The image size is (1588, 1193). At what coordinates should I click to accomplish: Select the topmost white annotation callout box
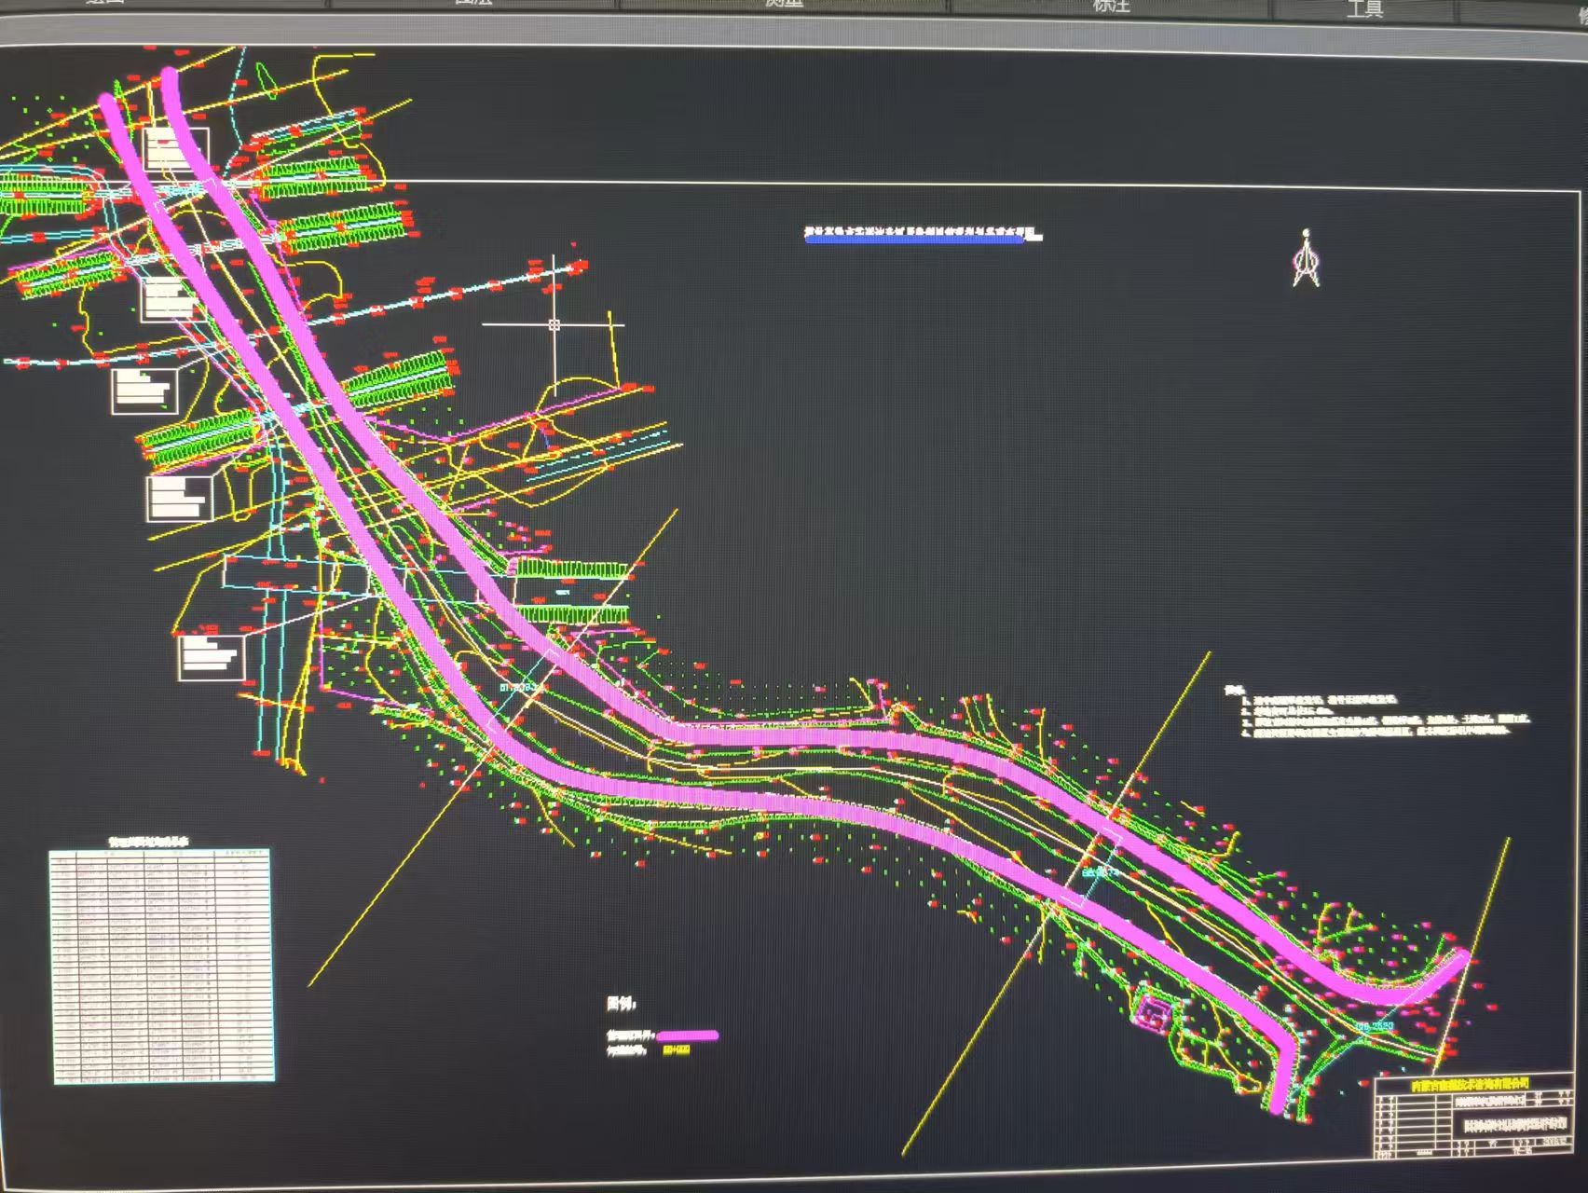tap(176, 149)
